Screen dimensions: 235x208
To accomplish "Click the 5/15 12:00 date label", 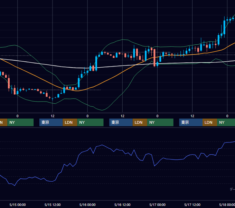I will point(53,205).
